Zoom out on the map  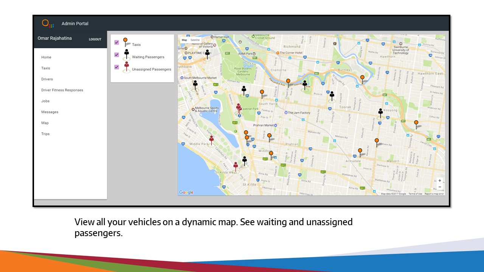tap(440, 187)
